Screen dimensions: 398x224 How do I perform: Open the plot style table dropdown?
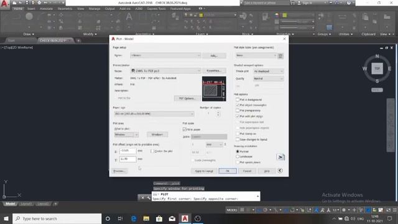(x=256, y=55)
